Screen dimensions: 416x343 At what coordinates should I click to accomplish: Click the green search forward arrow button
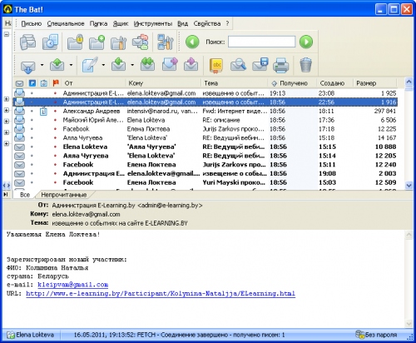pyautogui.click(x=306, y=42)
